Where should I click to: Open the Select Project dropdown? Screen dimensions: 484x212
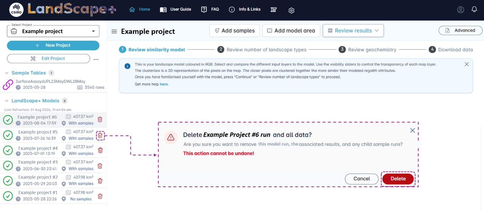(53, 31)
